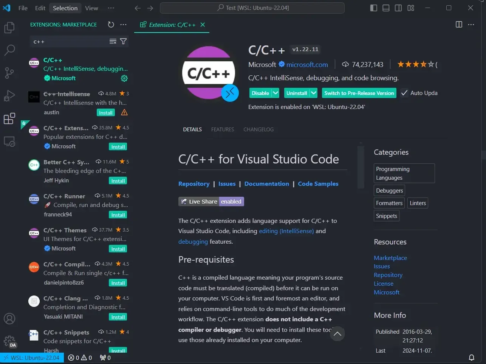The image size is (486, 364).
Task: Click the Accounts icon
Action: tap(10, 319)
